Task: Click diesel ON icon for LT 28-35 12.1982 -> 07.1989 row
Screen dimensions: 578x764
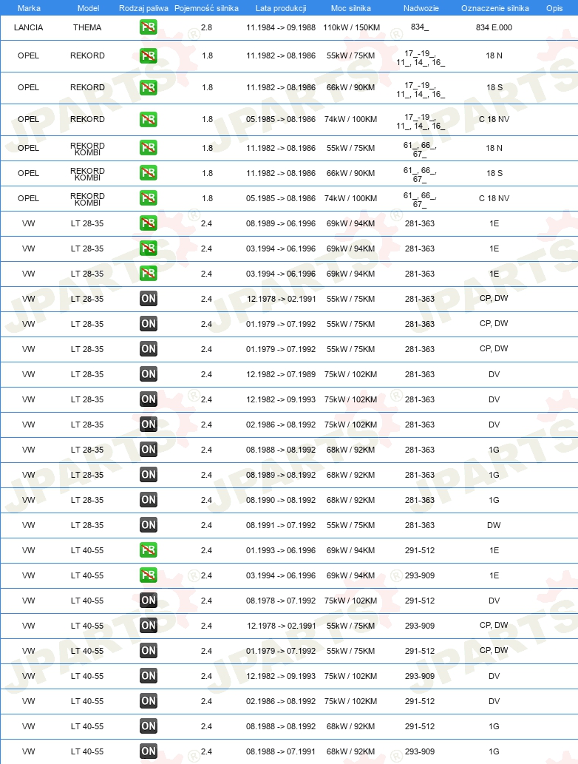Action: pos(149,374)
